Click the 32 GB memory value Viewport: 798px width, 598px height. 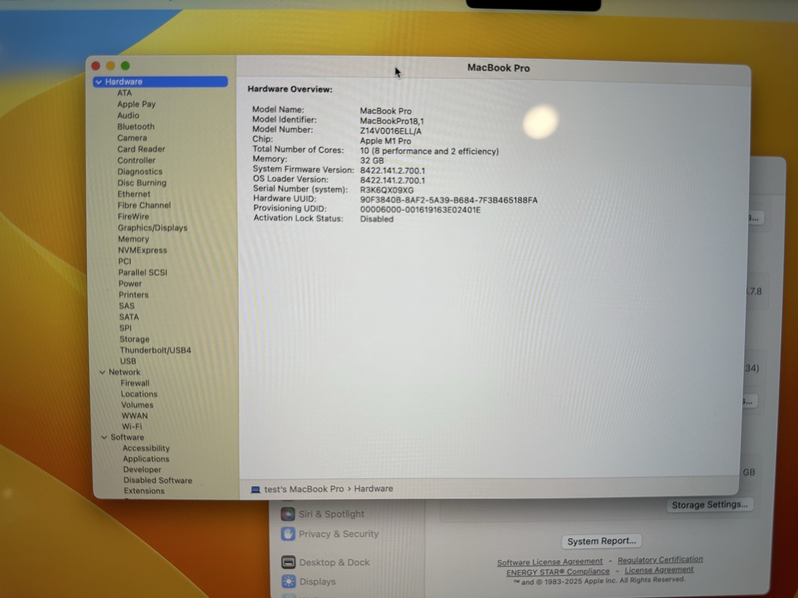(372, 160)
